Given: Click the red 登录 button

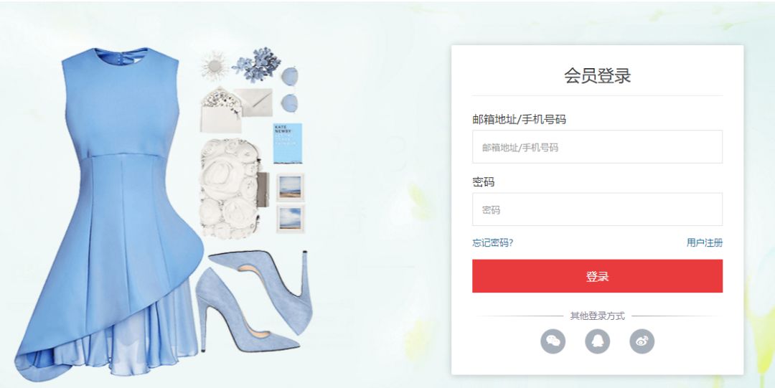Looking at the screenshot, I should [x=597, y=276].
